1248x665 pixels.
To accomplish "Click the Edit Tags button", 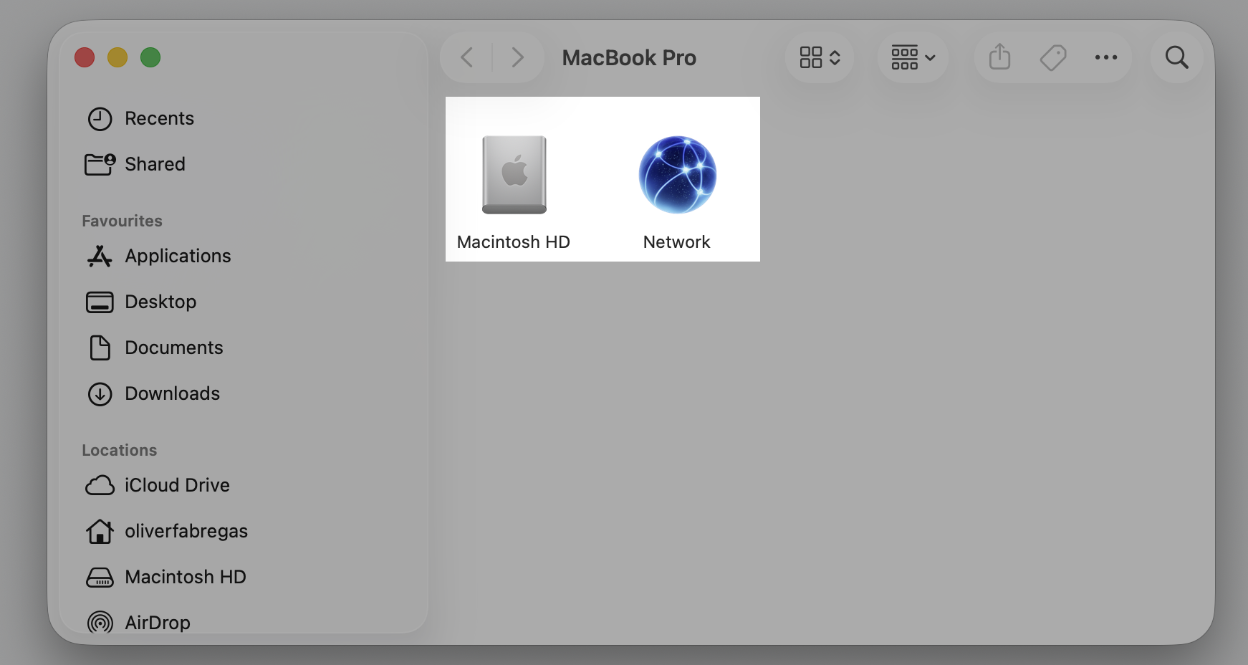I will click(x=1053, y=57).
